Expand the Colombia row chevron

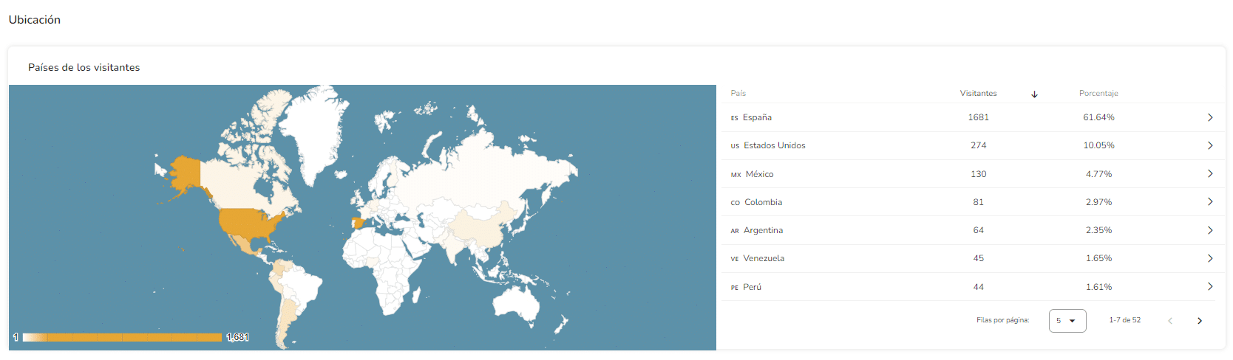pyautogui.click(x=1210, y=201)
